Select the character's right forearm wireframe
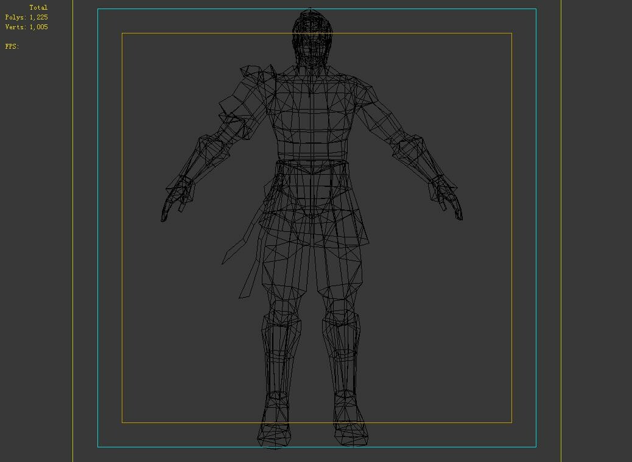This screenshot has height=462, width=632. coord(201,158)
